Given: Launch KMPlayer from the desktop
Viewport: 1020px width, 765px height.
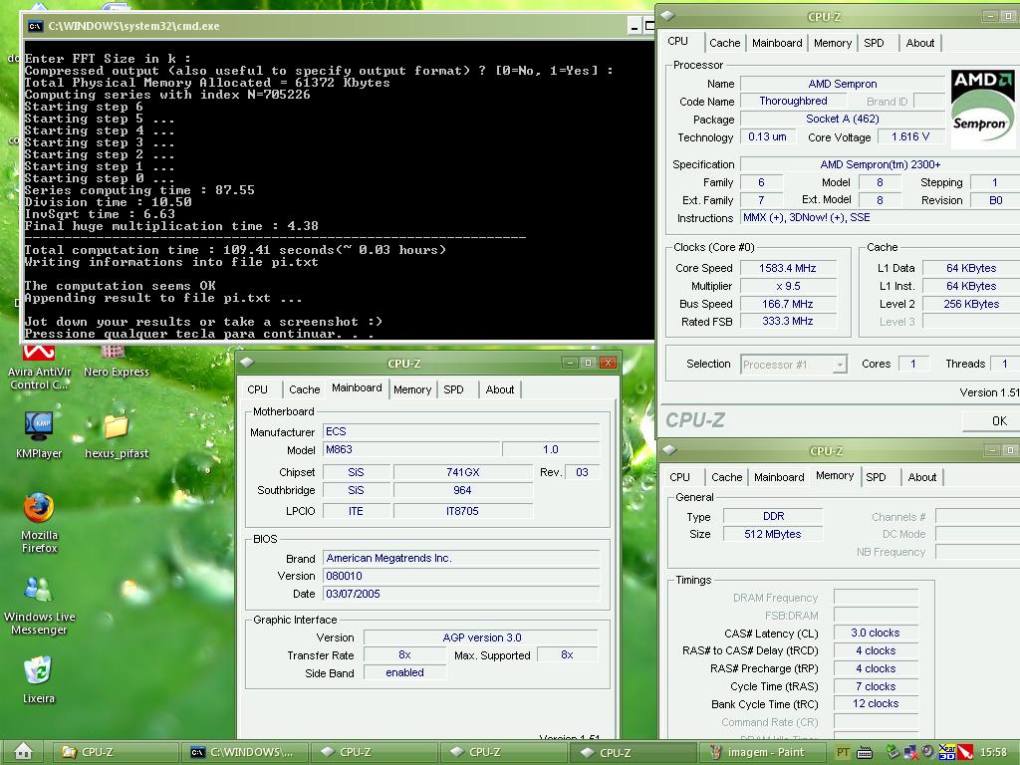Looking at the screenshot, I should click(39, 434).
